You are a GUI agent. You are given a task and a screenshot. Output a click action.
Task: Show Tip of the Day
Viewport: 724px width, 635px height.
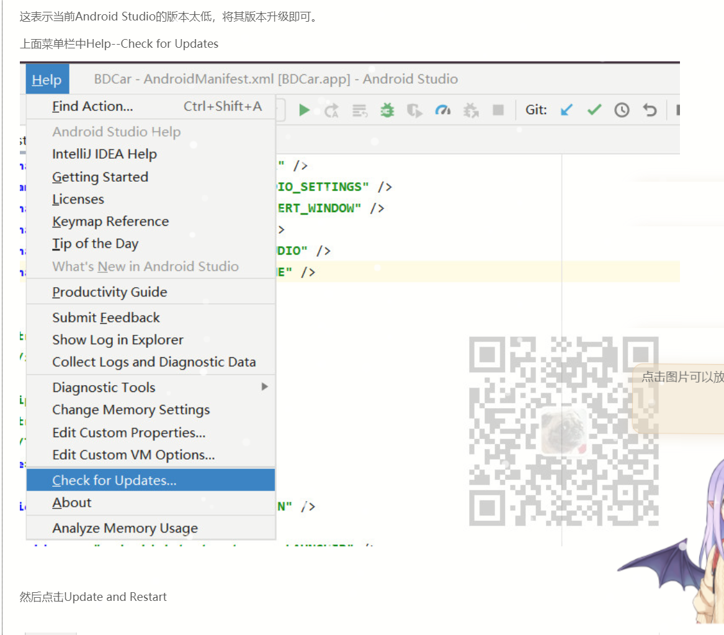point(151,244)
